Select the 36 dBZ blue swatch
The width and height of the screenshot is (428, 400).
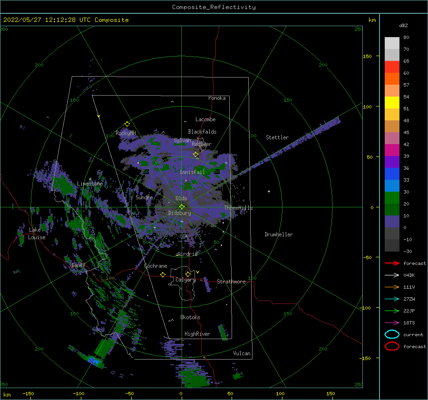pos(392,174)
